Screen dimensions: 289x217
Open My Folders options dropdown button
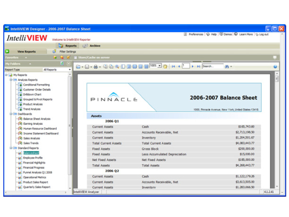pyautogui.click(x=69, y=64)
